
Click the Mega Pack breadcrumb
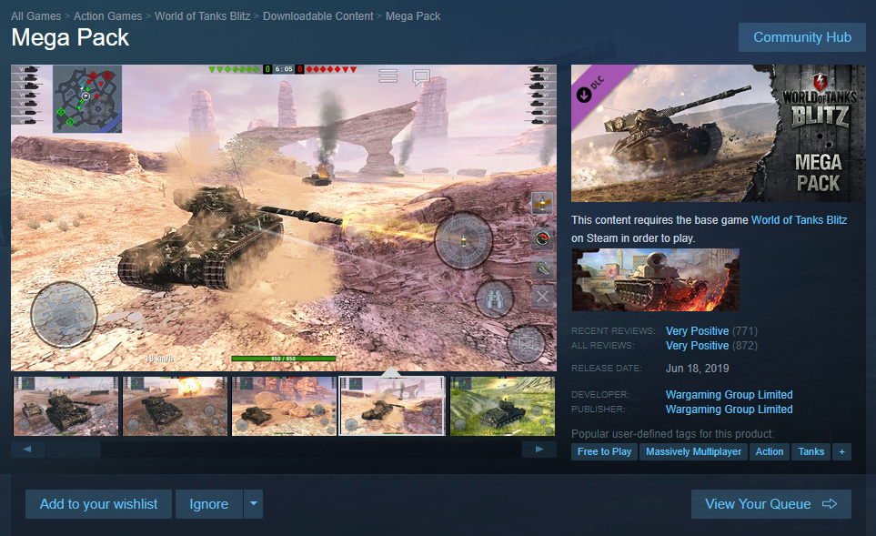pyautogui.click(x=413, y=16)
